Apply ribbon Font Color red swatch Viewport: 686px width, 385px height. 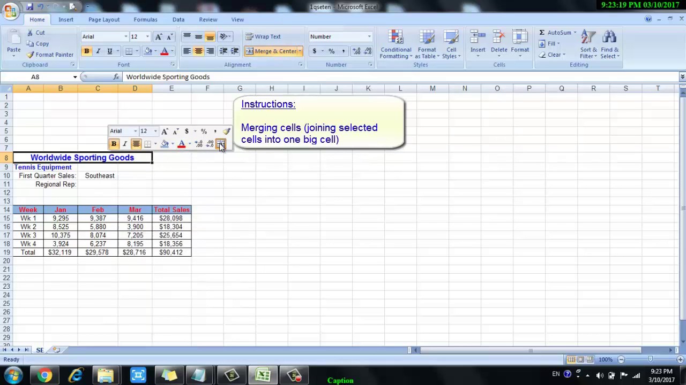[x=165, y=51]
